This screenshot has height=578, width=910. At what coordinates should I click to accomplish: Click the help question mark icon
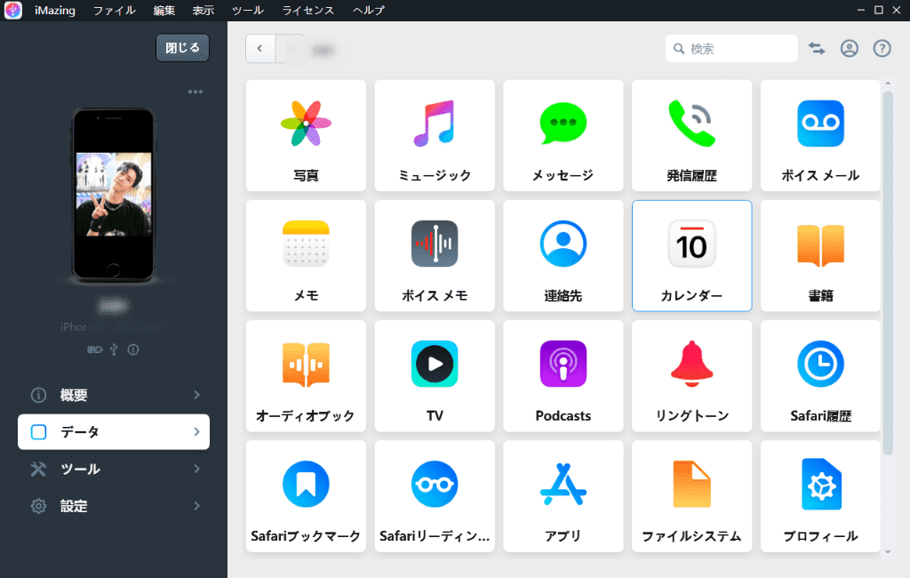tap(882, 49)
